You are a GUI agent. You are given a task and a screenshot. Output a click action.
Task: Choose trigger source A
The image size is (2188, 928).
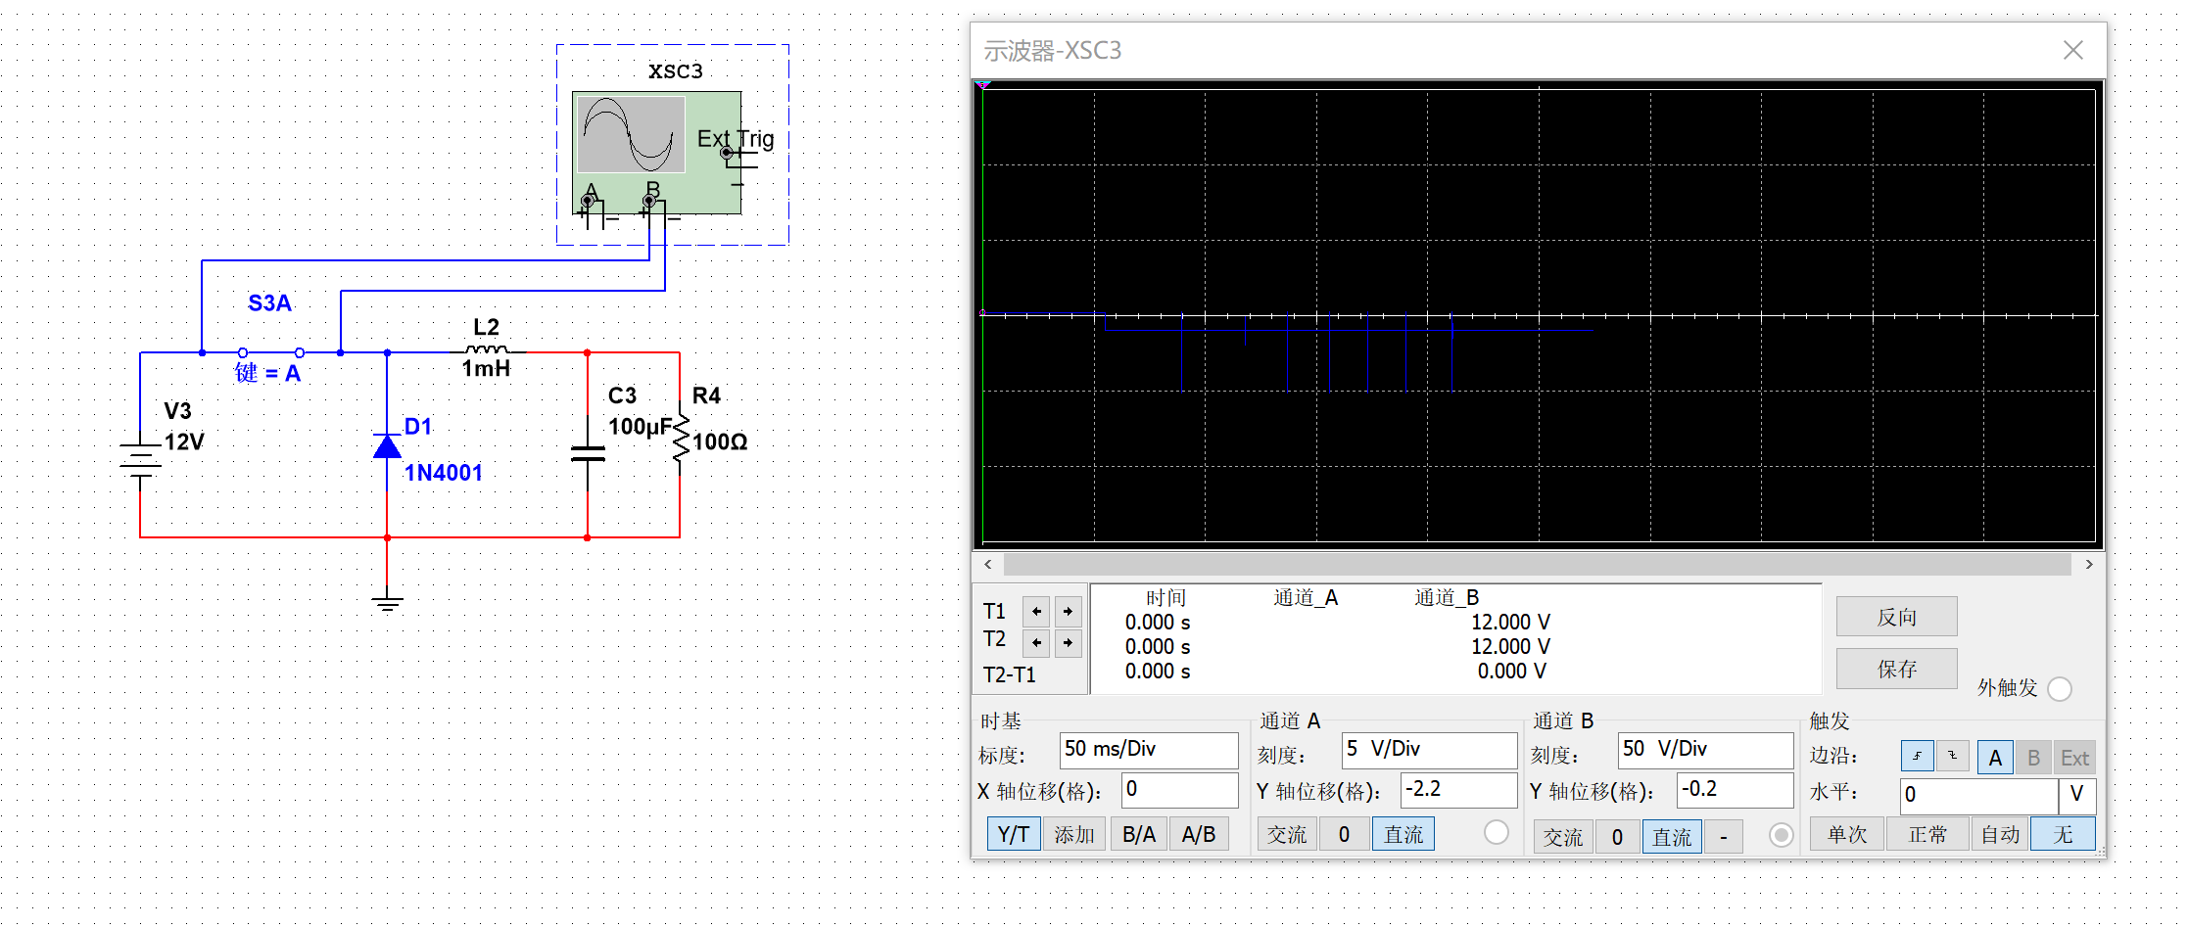click(1995, 758)
